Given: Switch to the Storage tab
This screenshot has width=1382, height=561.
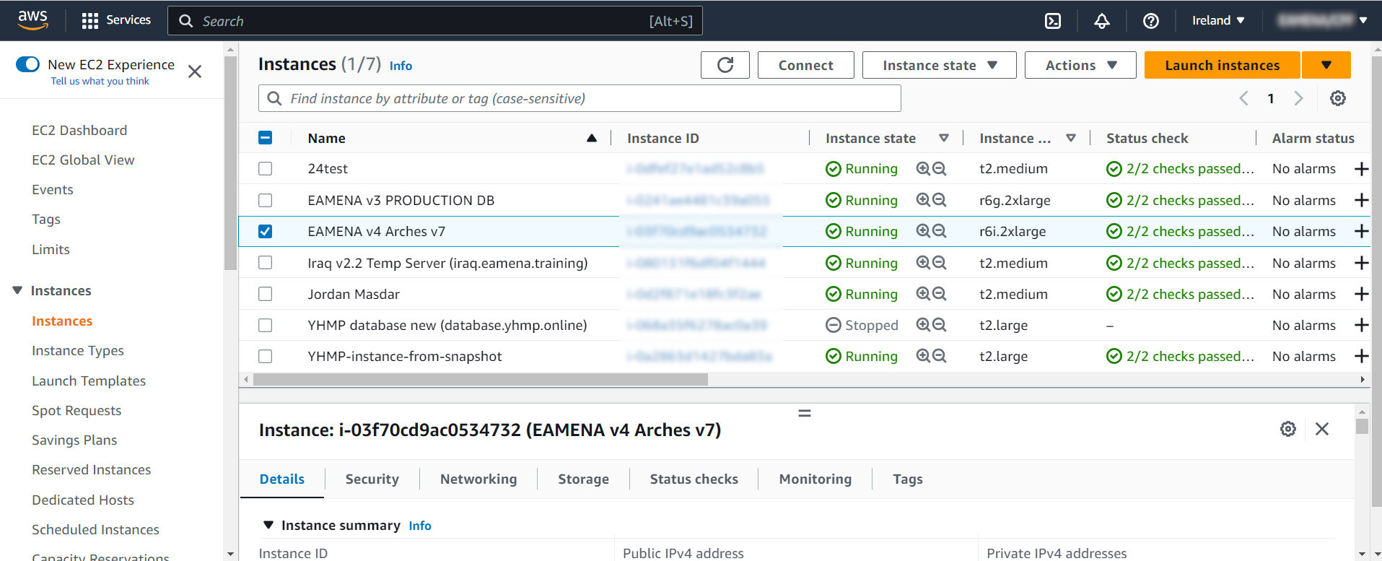Looking at the screenshot, I should click(584, 479).
